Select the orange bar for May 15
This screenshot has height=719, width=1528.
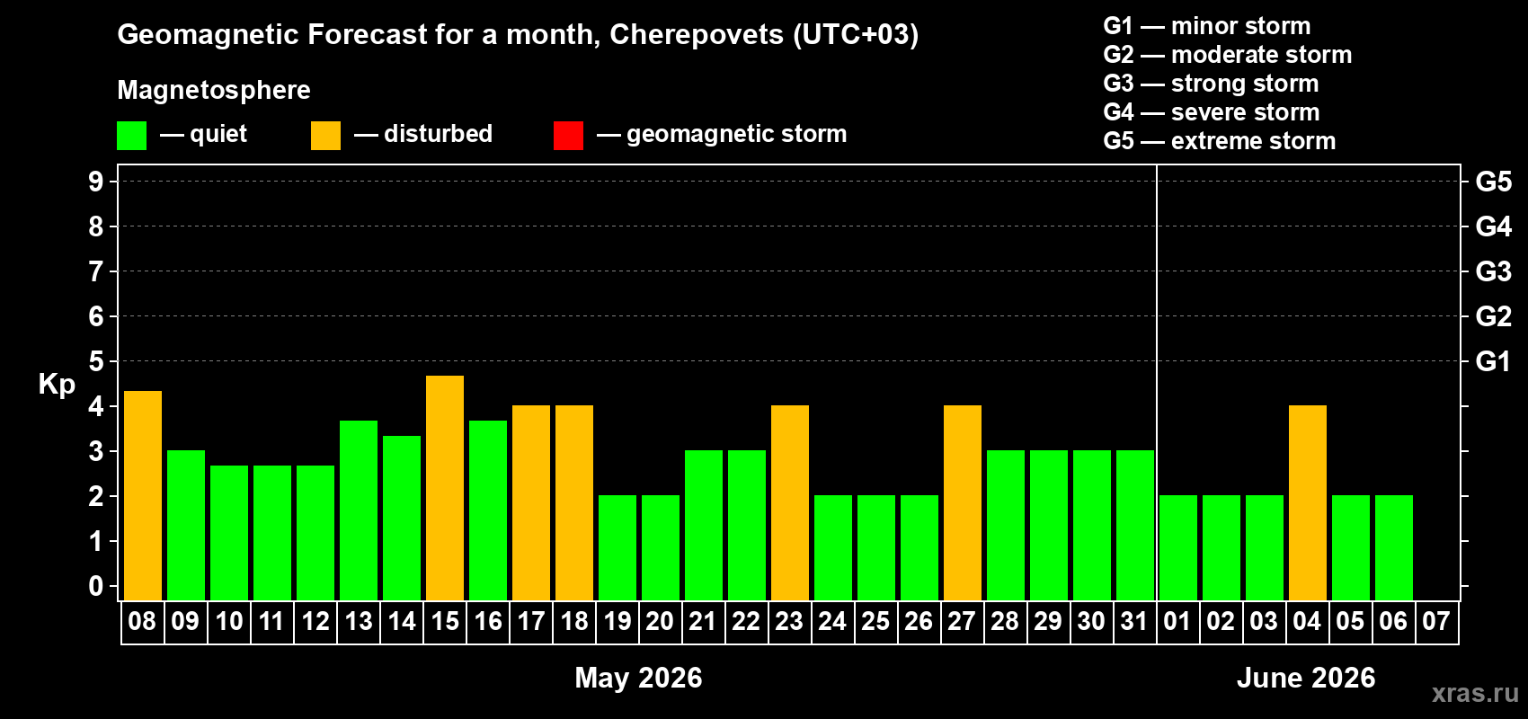click(x=445, y=488)
